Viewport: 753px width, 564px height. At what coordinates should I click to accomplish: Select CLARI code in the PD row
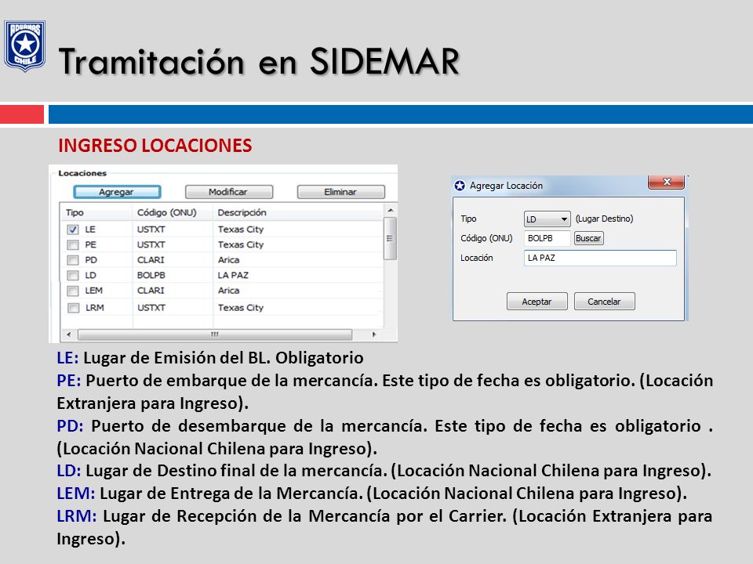[x=151, y=260]
